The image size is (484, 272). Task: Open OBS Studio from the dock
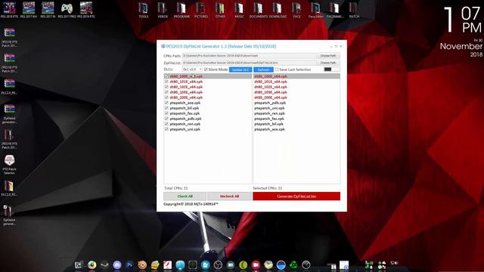[218, 264]
